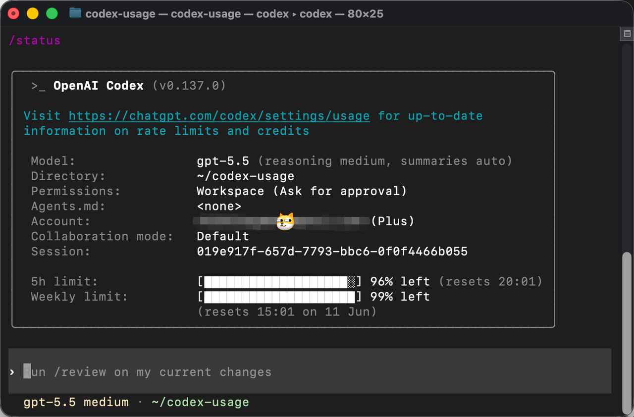This screenshot has width=634, height=417.
Task: Click the 'OpenAI Codex' heading text
Action: (x=99, y=86)
